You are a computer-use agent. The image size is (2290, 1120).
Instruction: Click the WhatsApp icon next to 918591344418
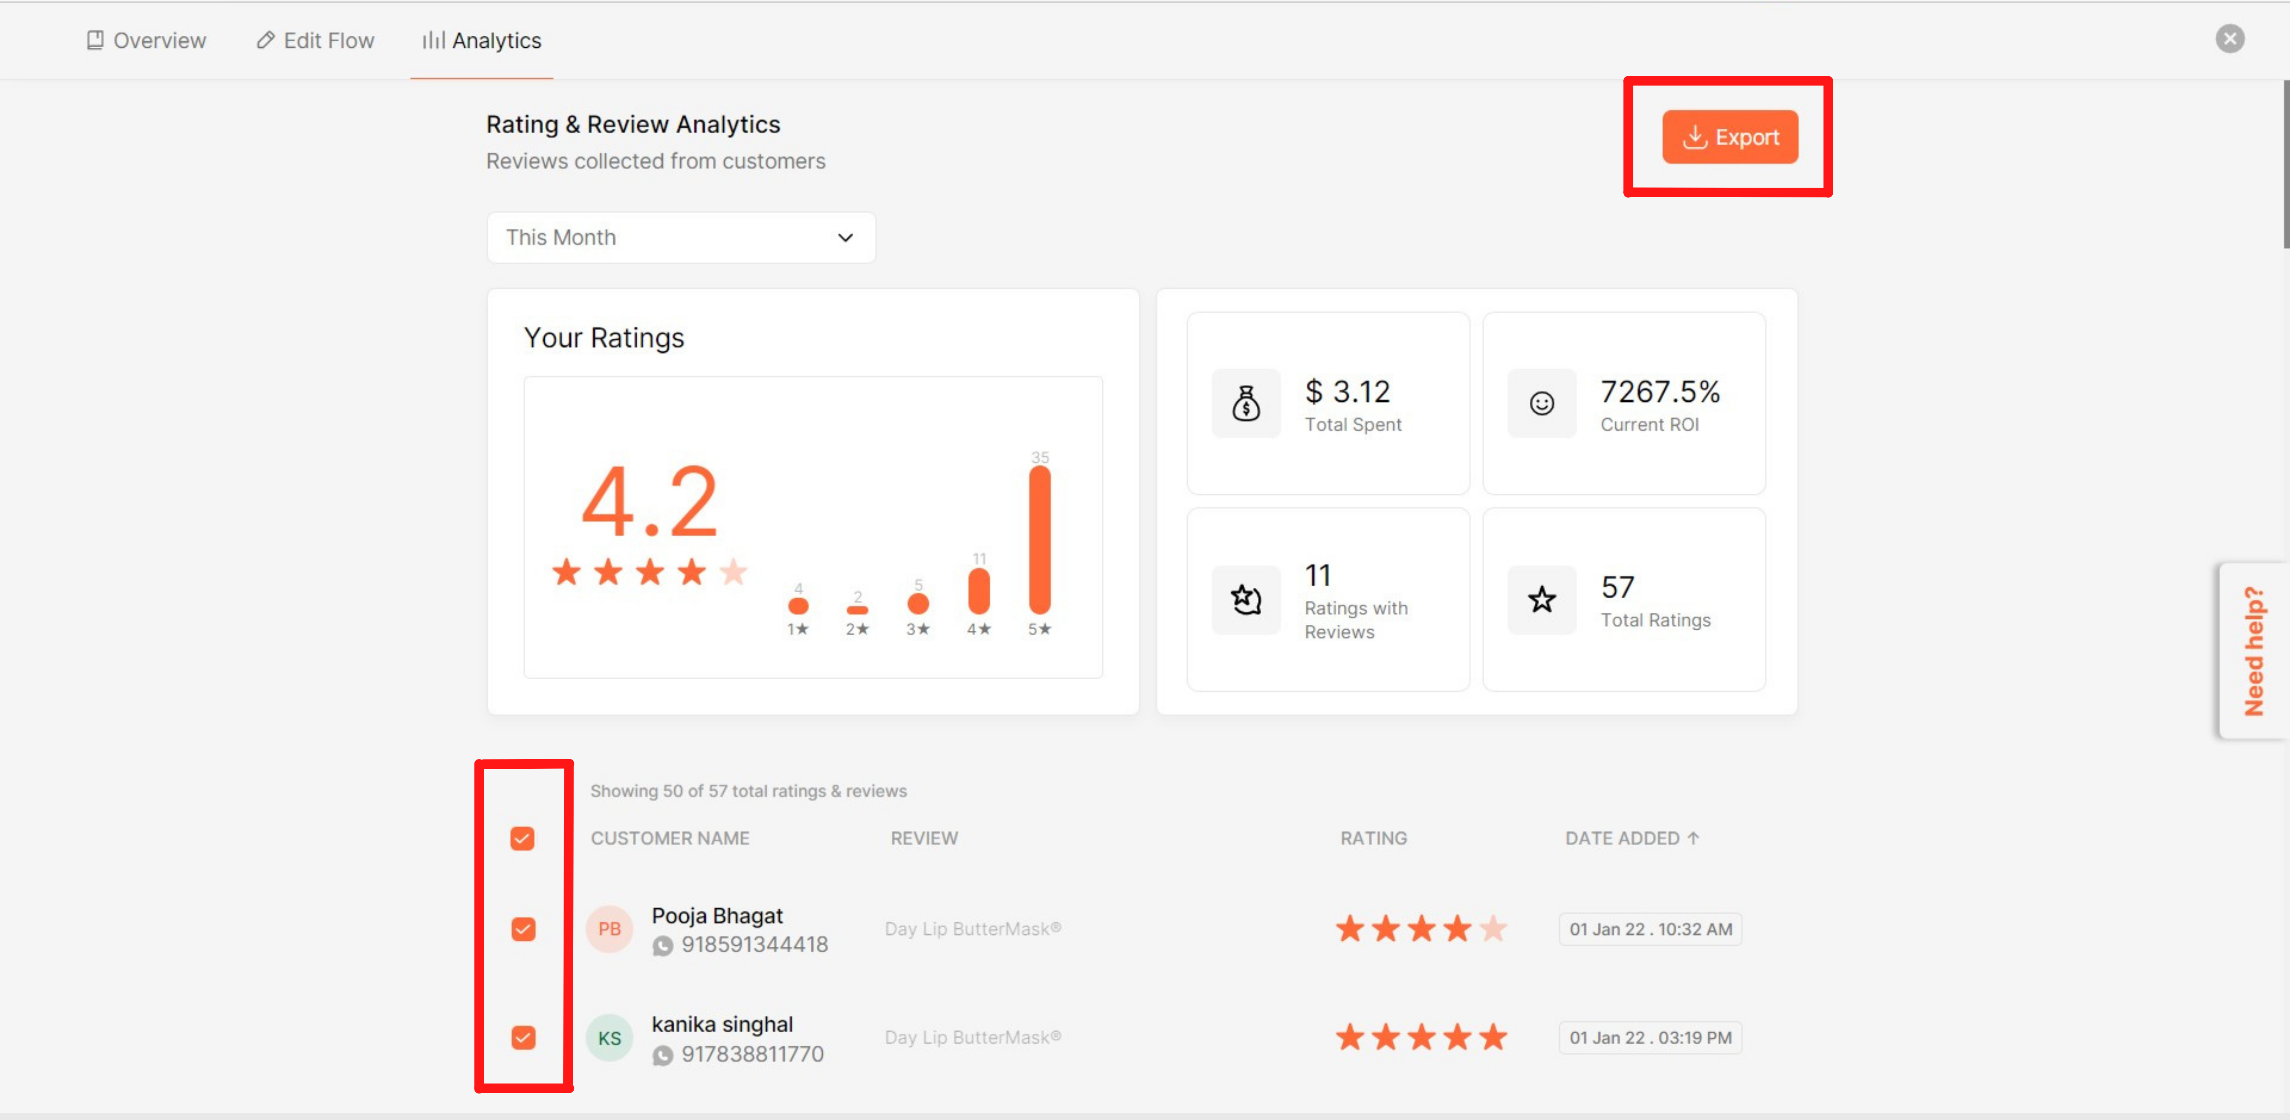(662, 946)
